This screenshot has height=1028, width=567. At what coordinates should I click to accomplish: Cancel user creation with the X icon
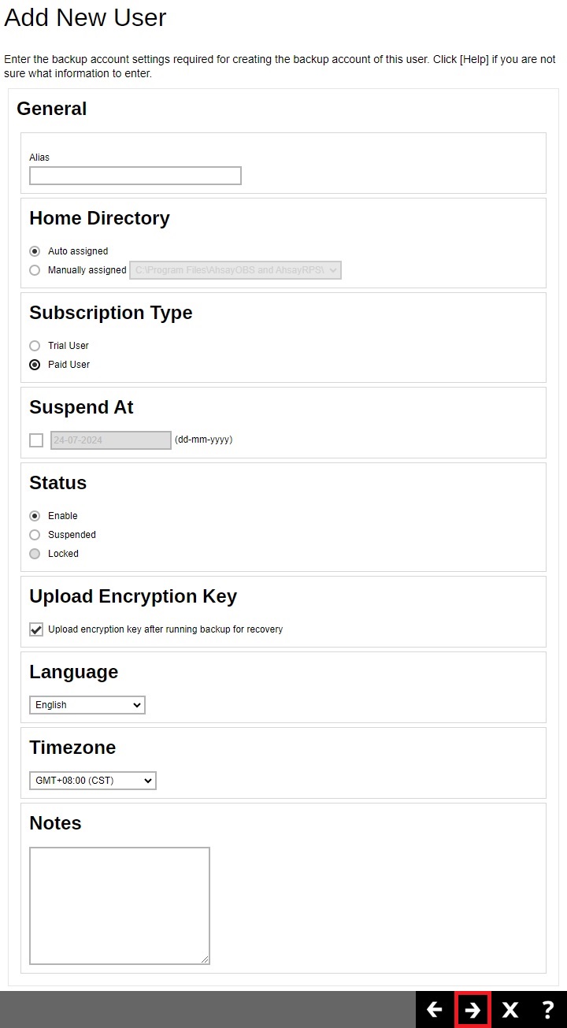coord(510,1009)
